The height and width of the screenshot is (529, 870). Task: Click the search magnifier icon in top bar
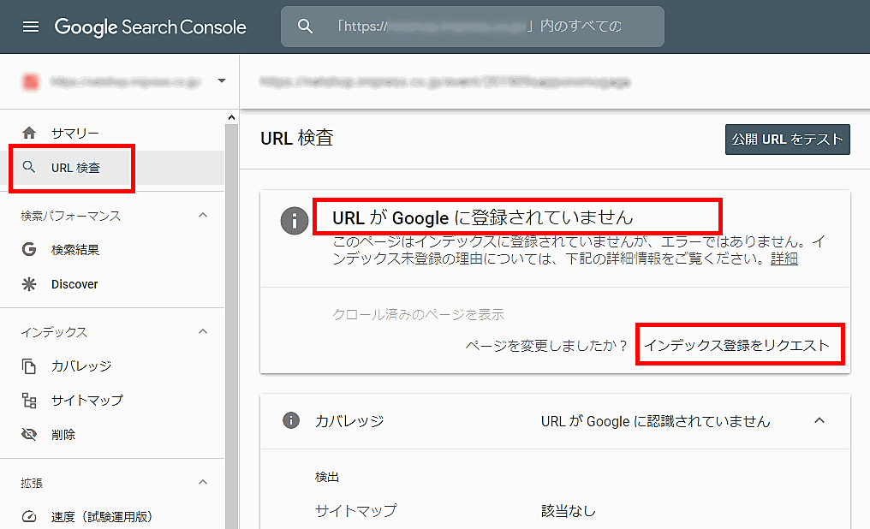pos(305,27)
